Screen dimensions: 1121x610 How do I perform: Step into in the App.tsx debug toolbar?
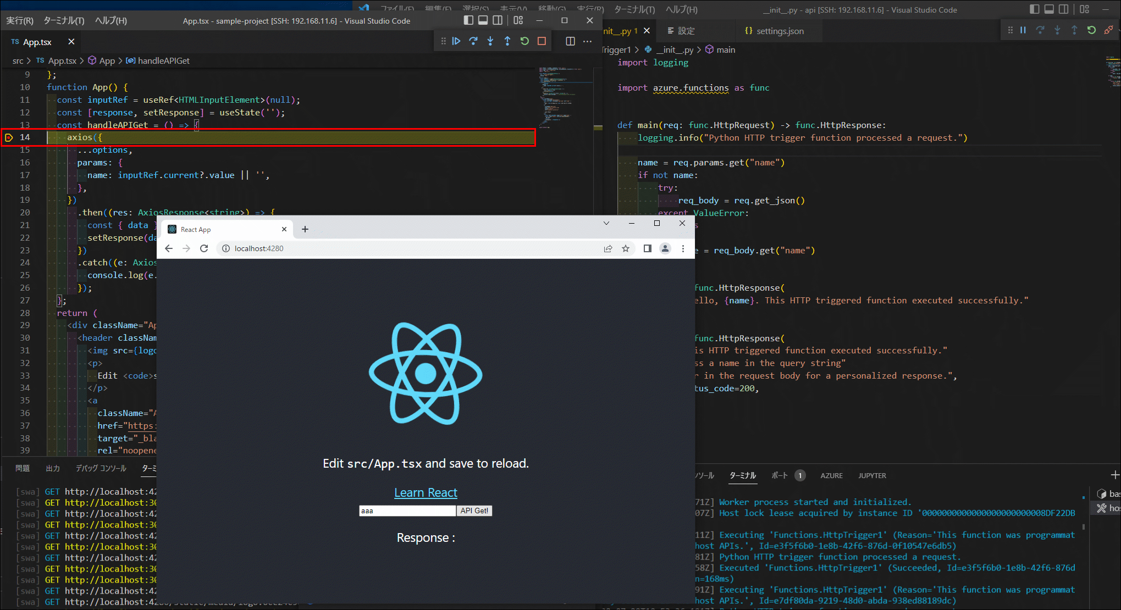pos(490,41)
